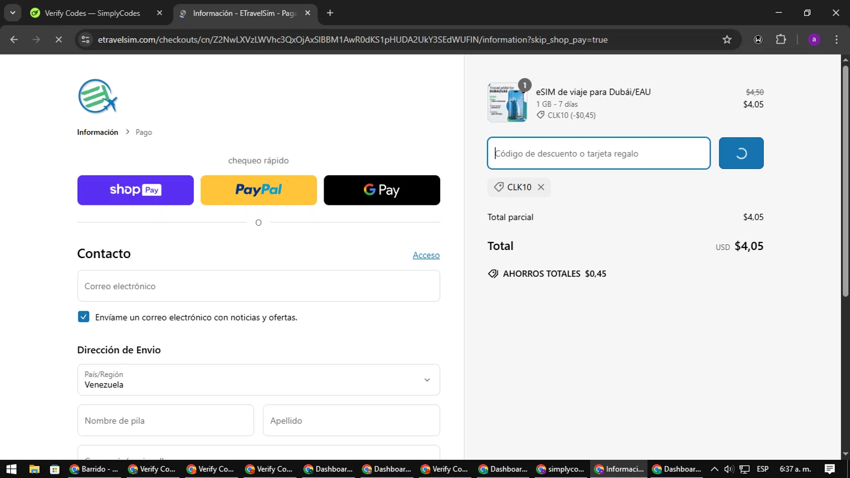Click the Correo electrónico input field
This screenshot has height=478, width=850.
(x=258, y=286)
